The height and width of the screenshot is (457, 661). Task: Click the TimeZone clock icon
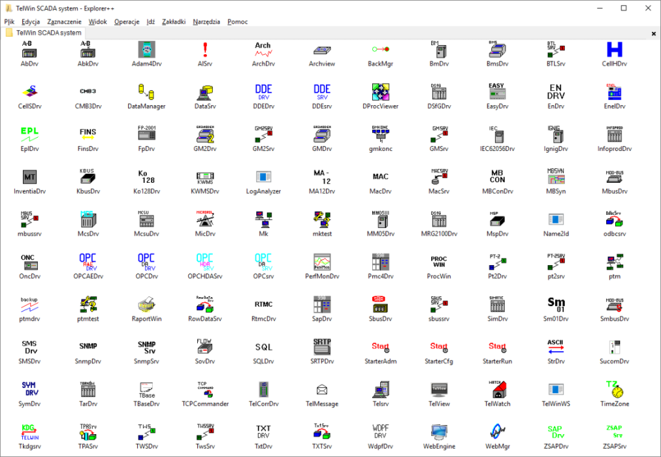click(x=615, y=390)
